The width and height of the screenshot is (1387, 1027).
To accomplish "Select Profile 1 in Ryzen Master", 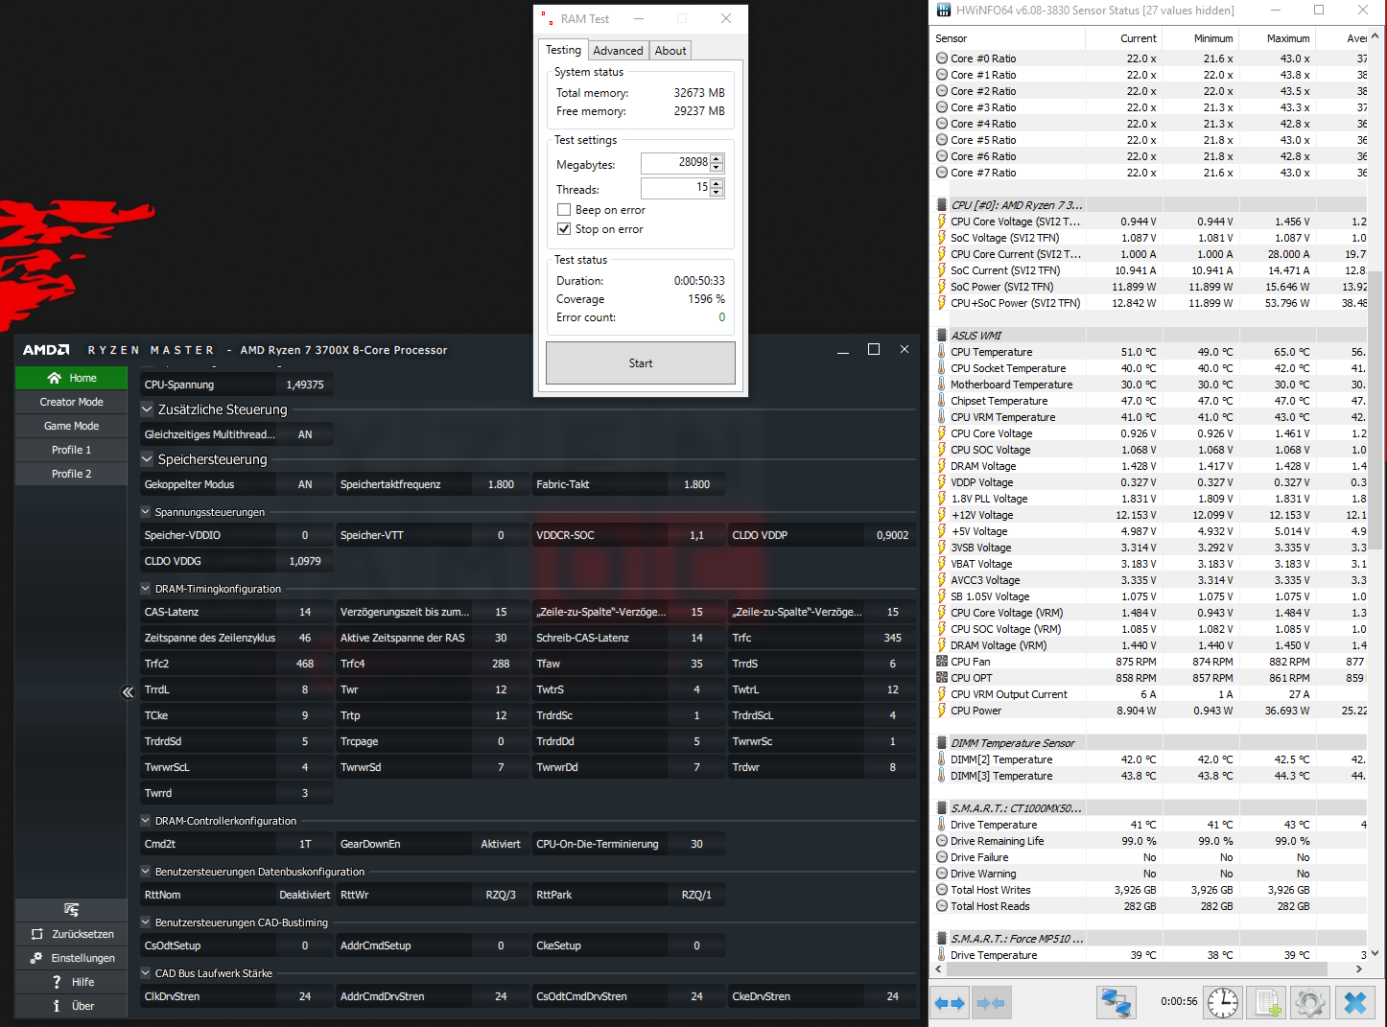I will click(x=71, y=450).
